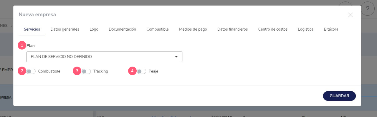Click the numbered badge 1 next to Plan

pyautogui.click(x=22, y=45)
